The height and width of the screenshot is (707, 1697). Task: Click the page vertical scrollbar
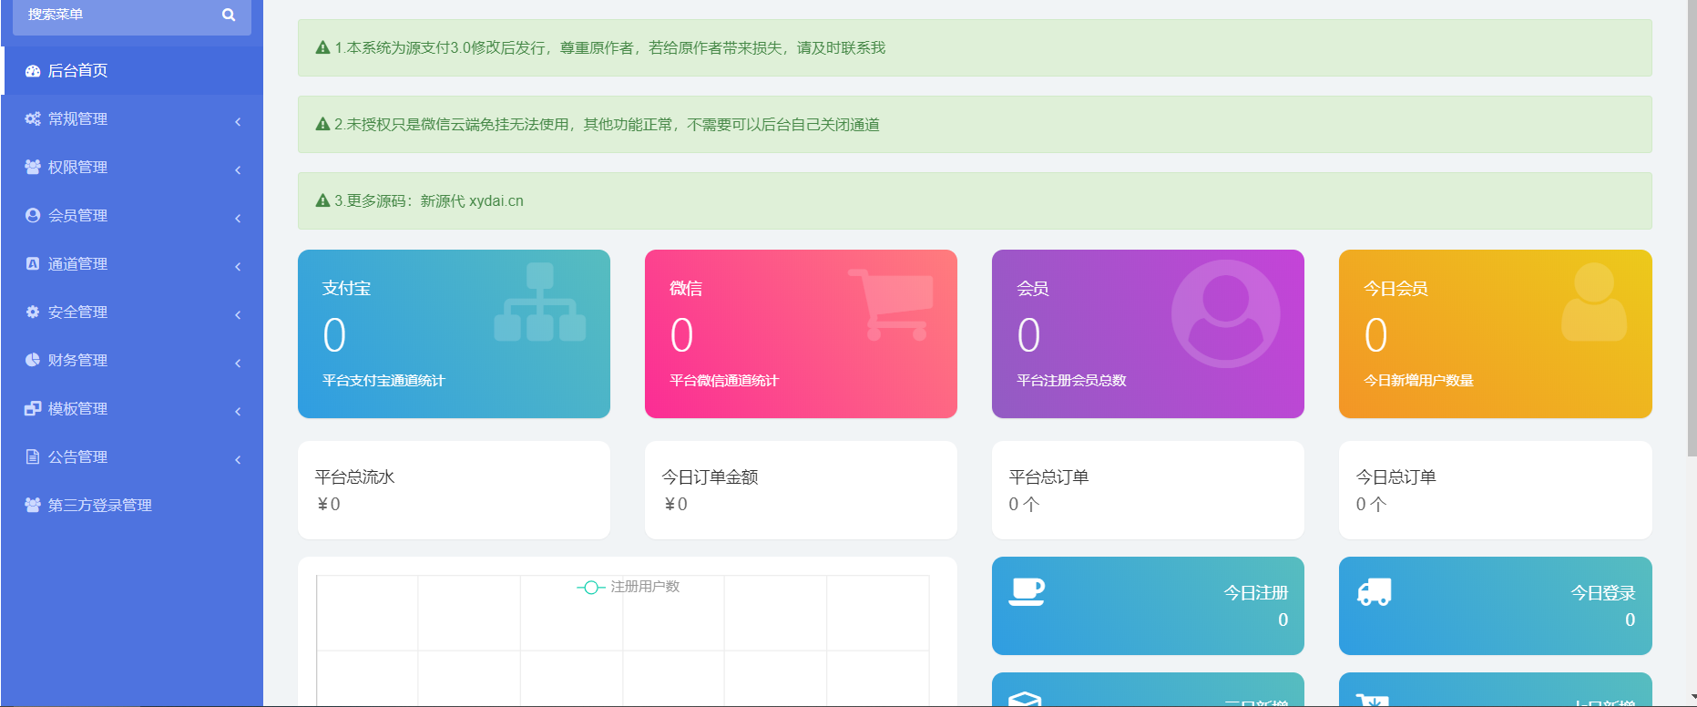1692,228
